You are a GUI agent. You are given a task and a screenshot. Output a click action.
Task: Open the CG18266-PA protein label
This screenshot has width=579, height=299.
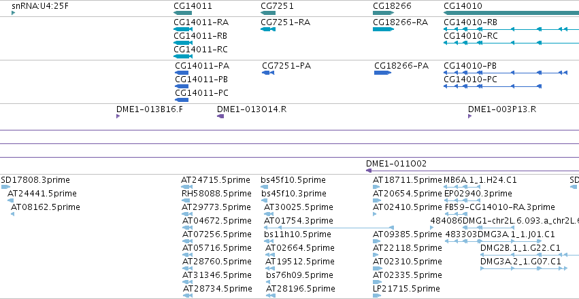(401, 66)
